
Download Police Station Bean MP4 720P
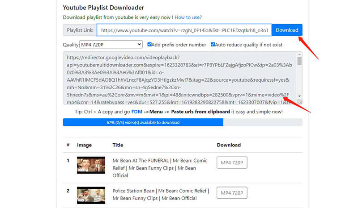232,193
